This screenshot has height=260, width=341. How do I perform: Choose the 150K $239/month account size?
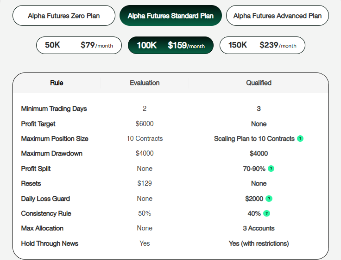point(262,45)
